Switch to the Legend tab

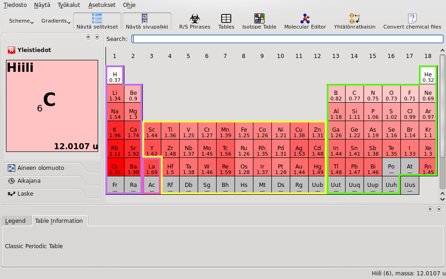click(x=15, y=221)
